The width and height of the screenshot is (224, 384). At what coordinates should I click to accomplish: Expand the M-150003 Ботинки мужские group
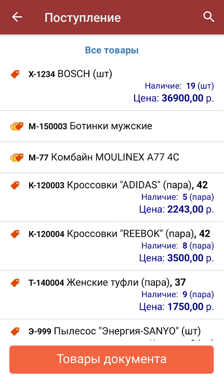(x=112, y=126)
